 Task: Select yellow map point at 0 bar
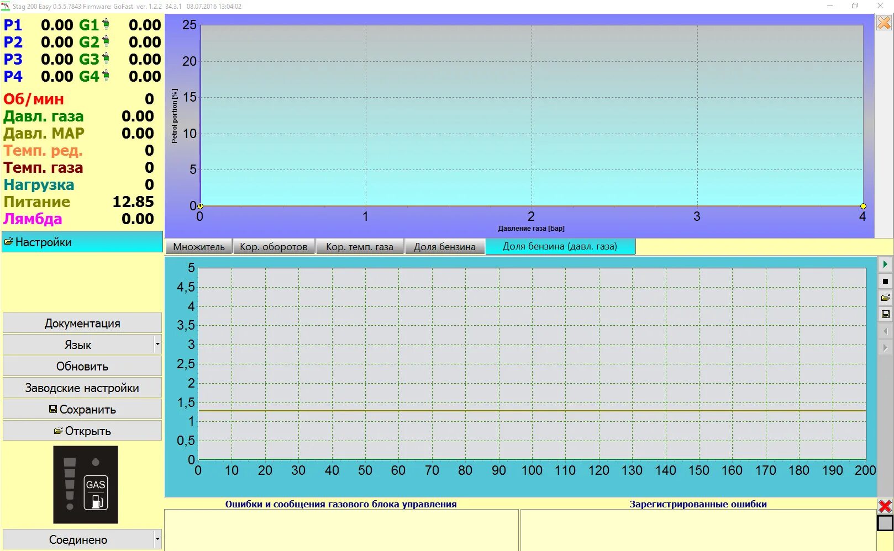[200, 206]
